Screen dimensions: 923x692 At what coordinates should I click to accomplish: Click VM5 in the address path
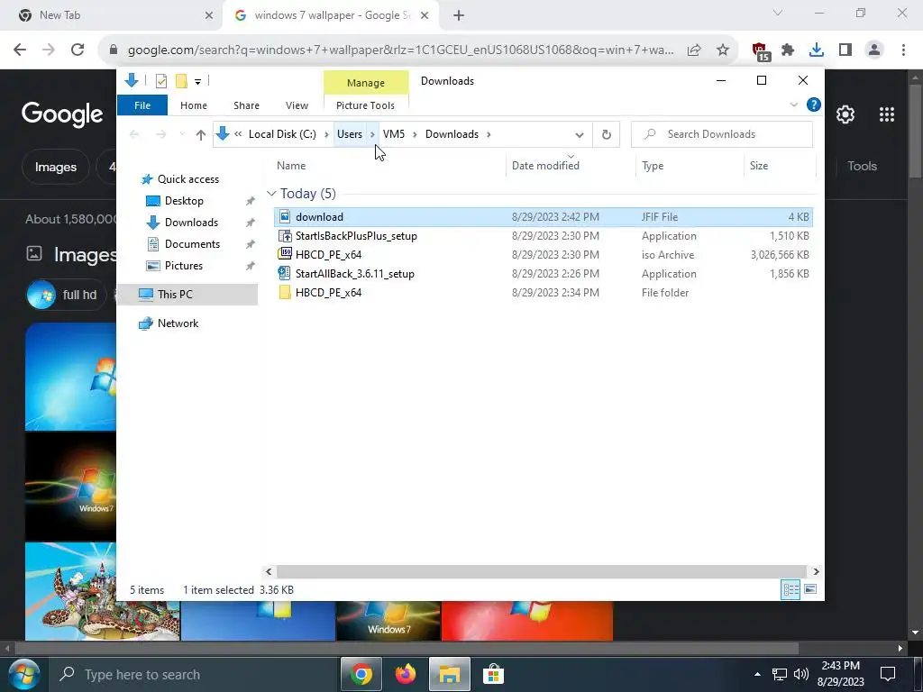coord(394,134)
